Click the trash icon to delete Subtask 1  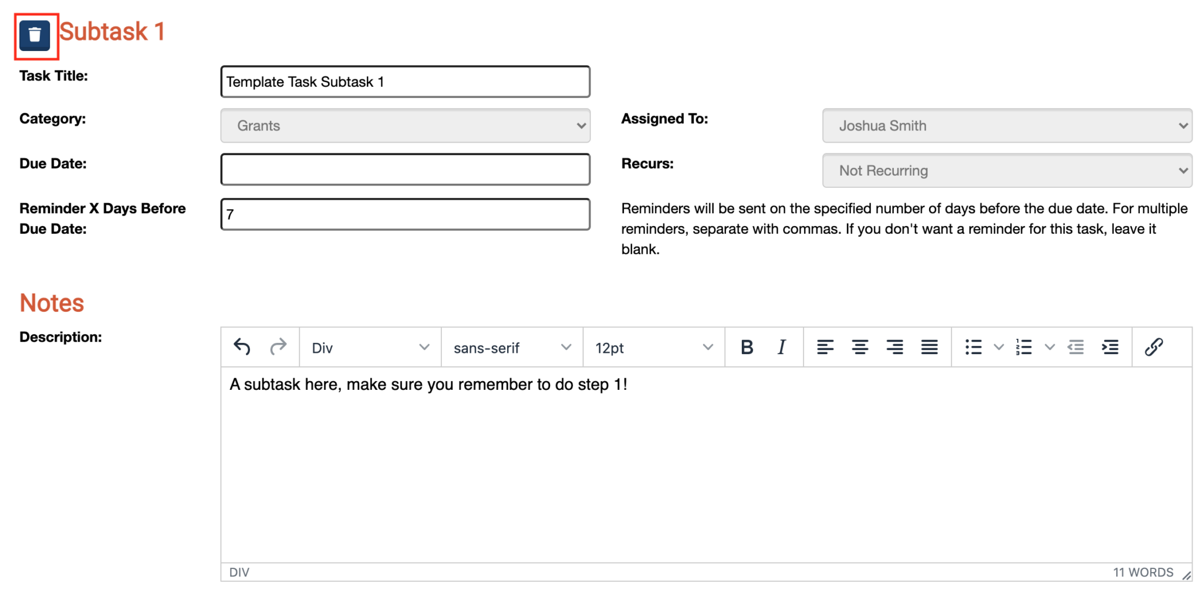(35, 36)
